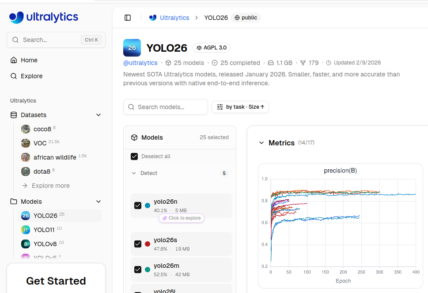Collapse the Datasets section chevron
This screenshot has width=428, height=293.
tap(98, 115)
